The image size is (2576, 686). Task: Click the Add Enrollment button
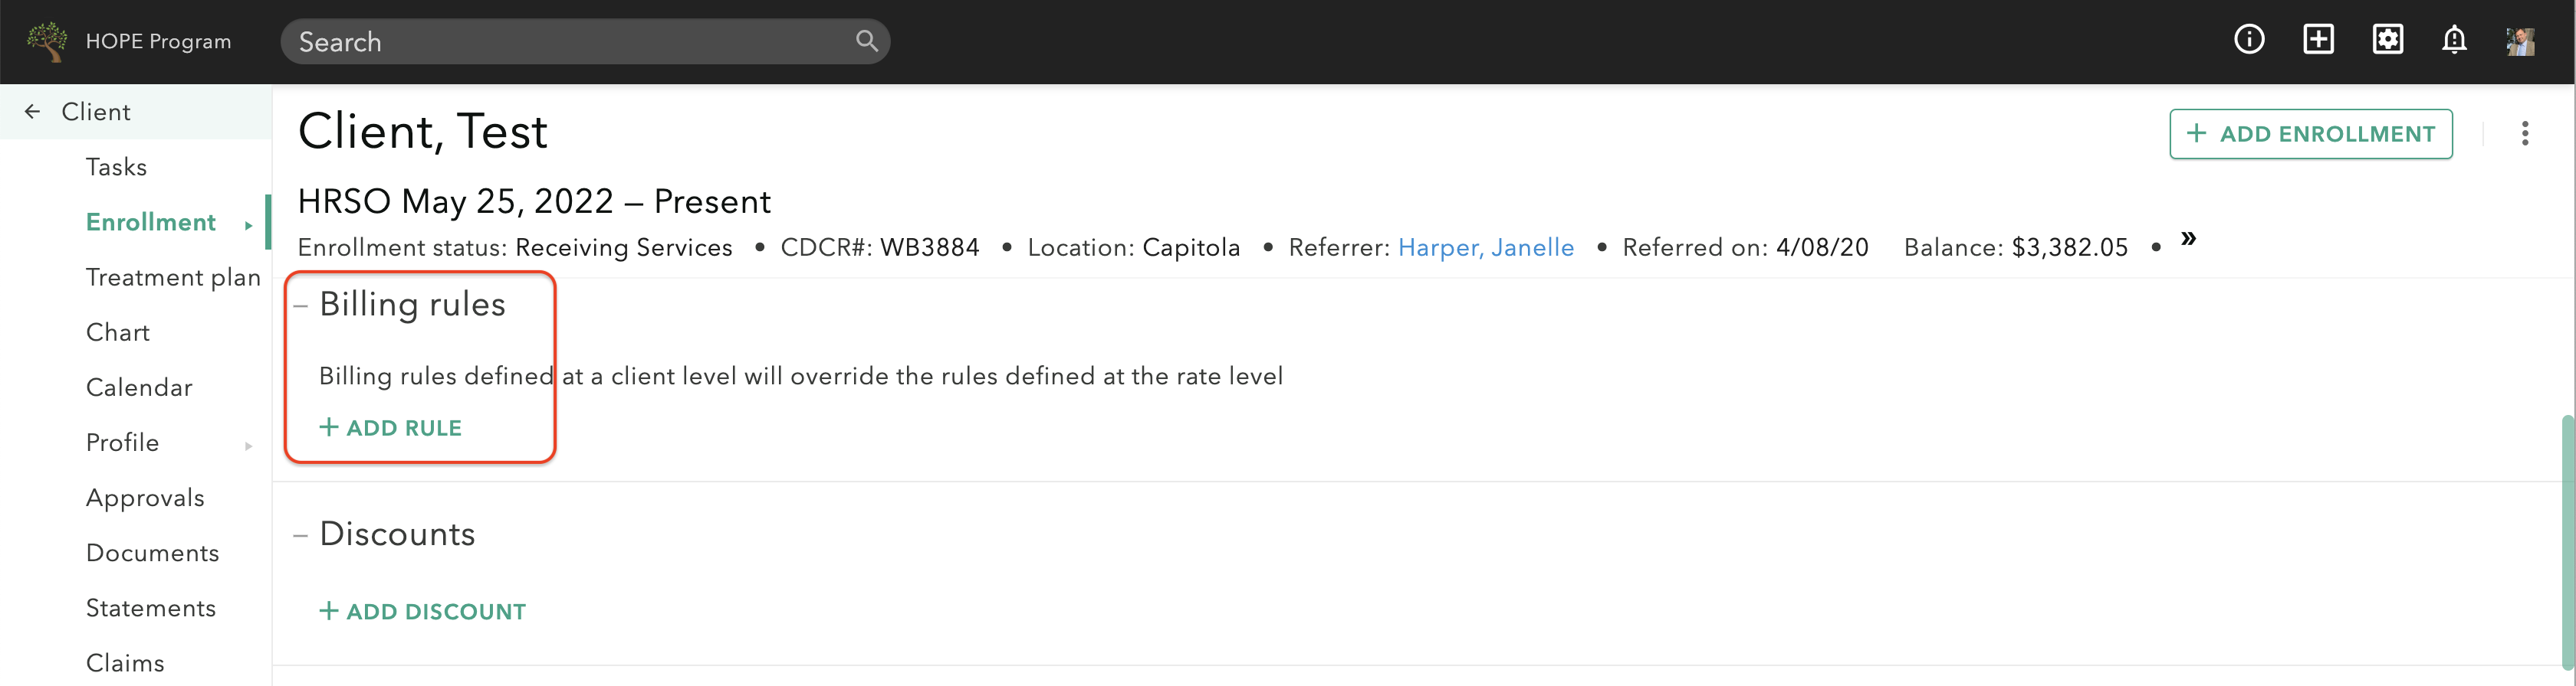point(2310,134)
